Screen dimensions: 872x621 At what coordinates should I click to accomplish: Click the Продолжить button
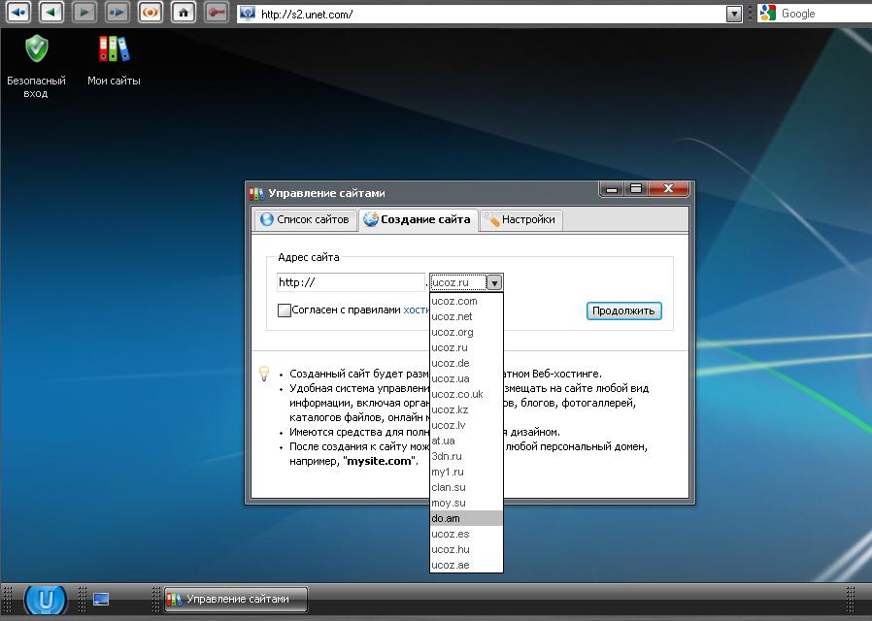click(624, 310)
